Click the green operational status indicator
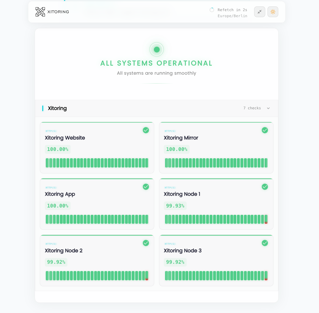Screen dimensions: 319x313 pyautogui.click(x=156, y=50)
